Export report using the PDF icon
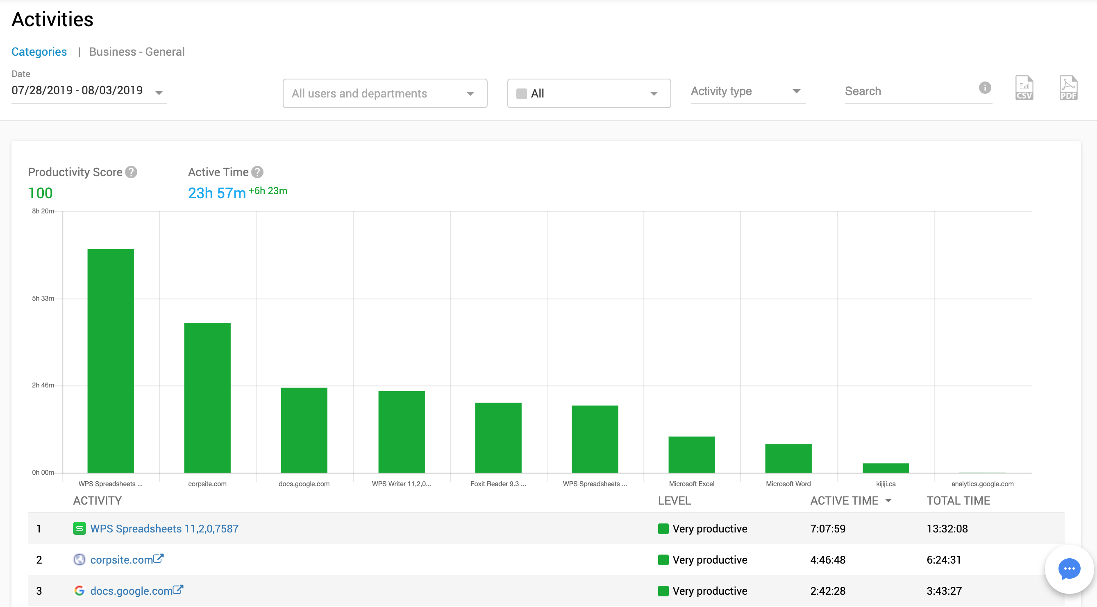The image size is (1097, 607). click(x=1068, y=88)
